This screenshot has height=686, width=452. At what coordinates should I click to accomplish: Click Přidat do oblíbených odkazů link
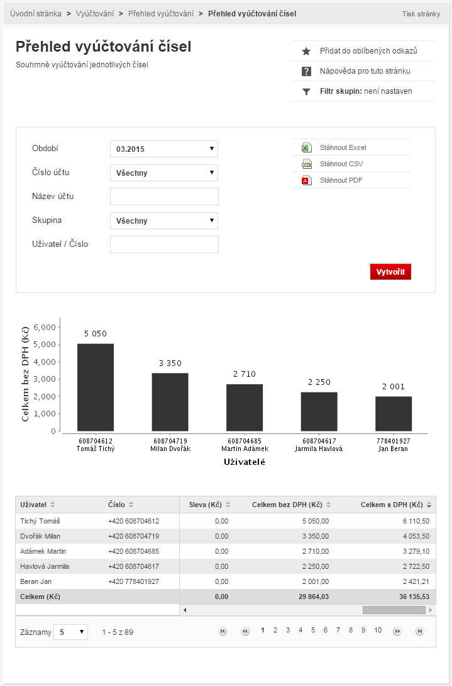(x=368, y=51)
